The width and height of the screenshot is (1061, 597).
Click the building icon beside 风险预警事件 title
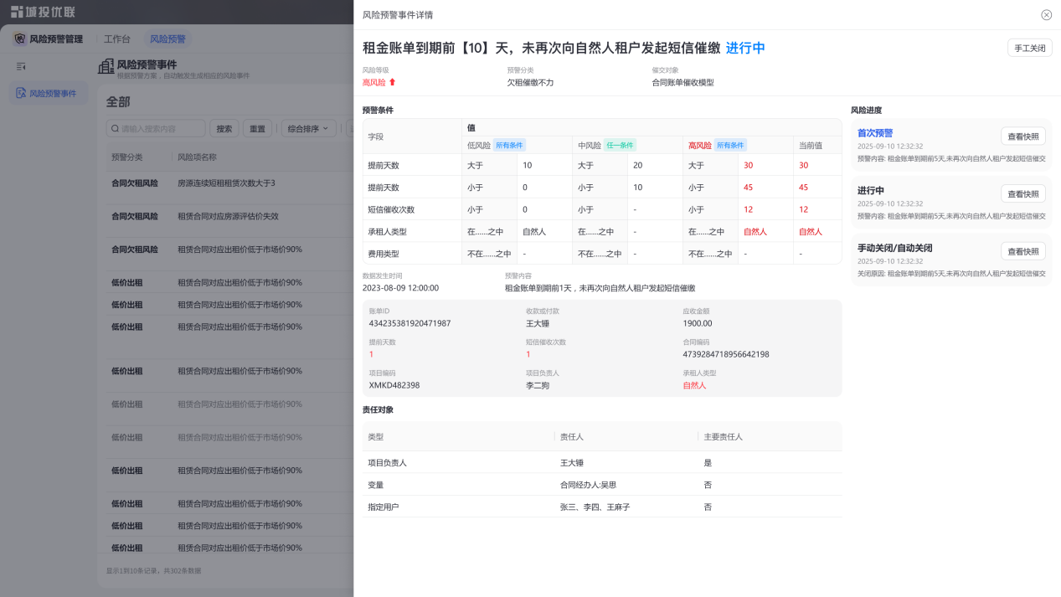click(106, 66)
